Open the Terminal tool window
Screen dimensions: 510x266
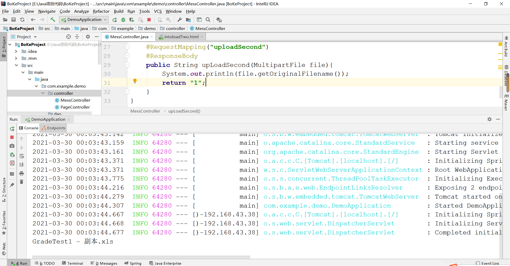pos(73,263)
